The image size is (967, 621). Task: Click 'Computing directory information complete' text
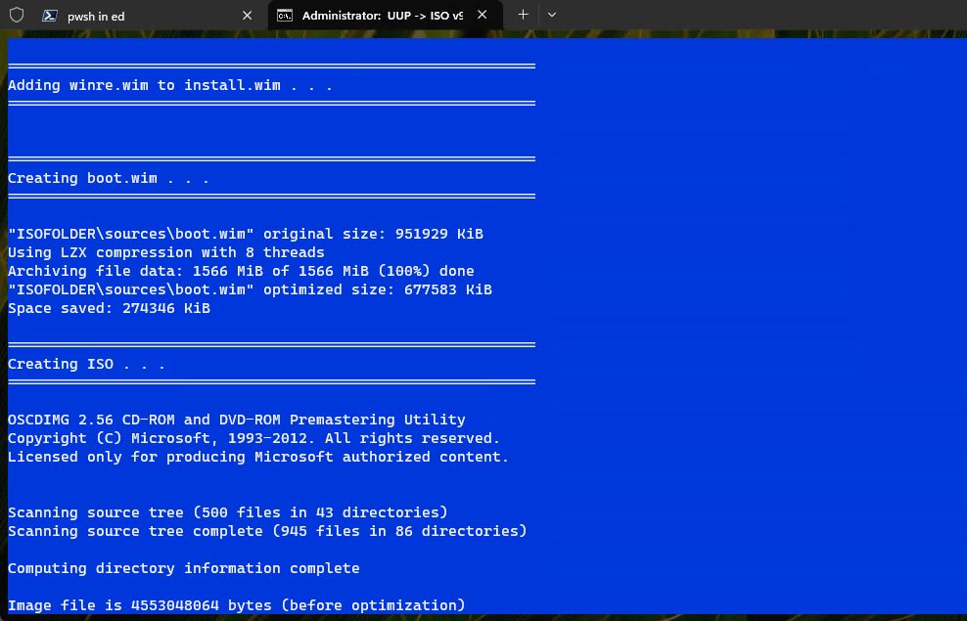[x=183, y=568]
